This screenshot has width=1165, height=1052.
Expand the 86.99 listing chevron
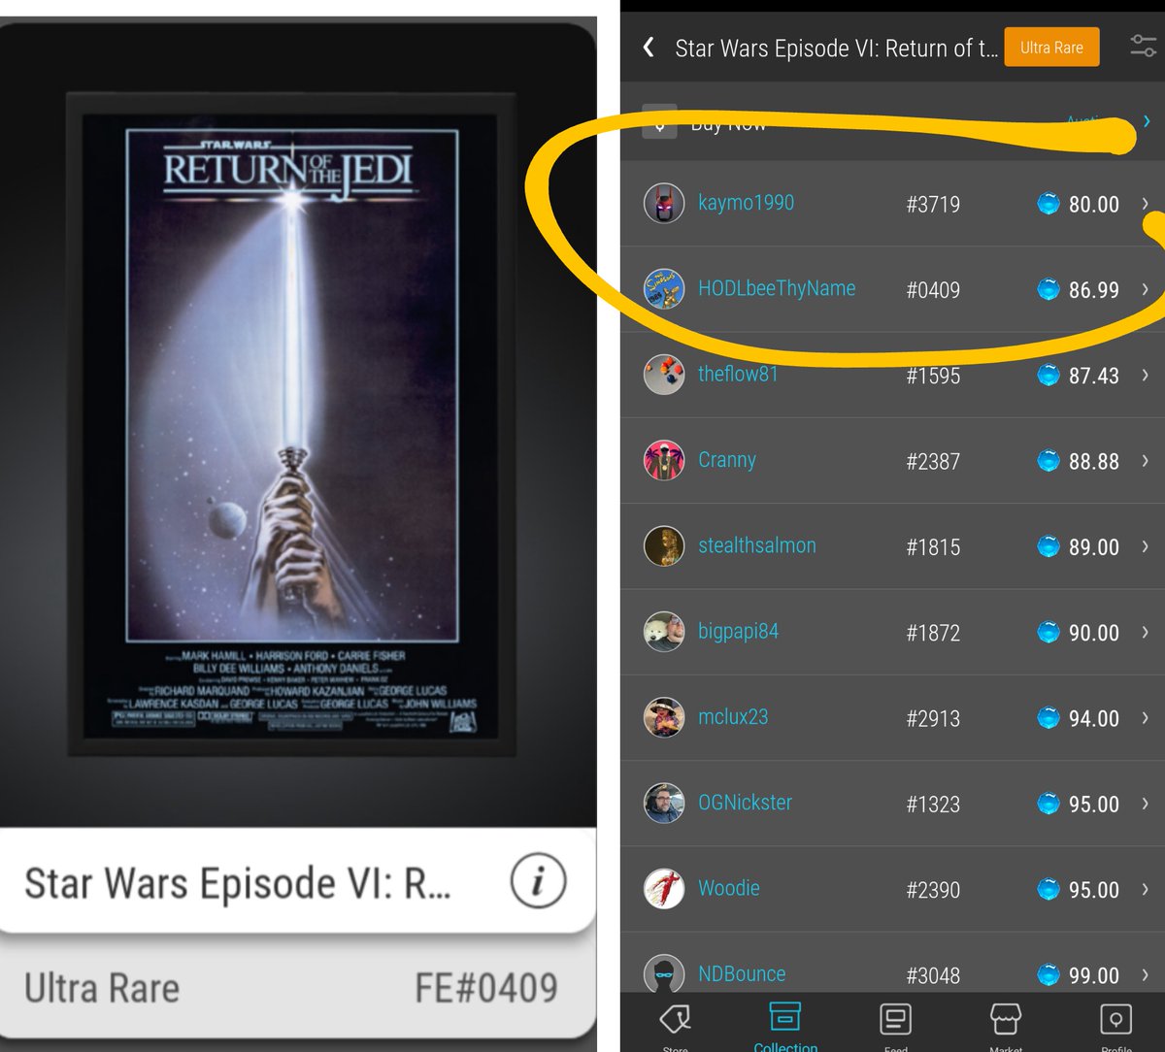[1146, 289]
